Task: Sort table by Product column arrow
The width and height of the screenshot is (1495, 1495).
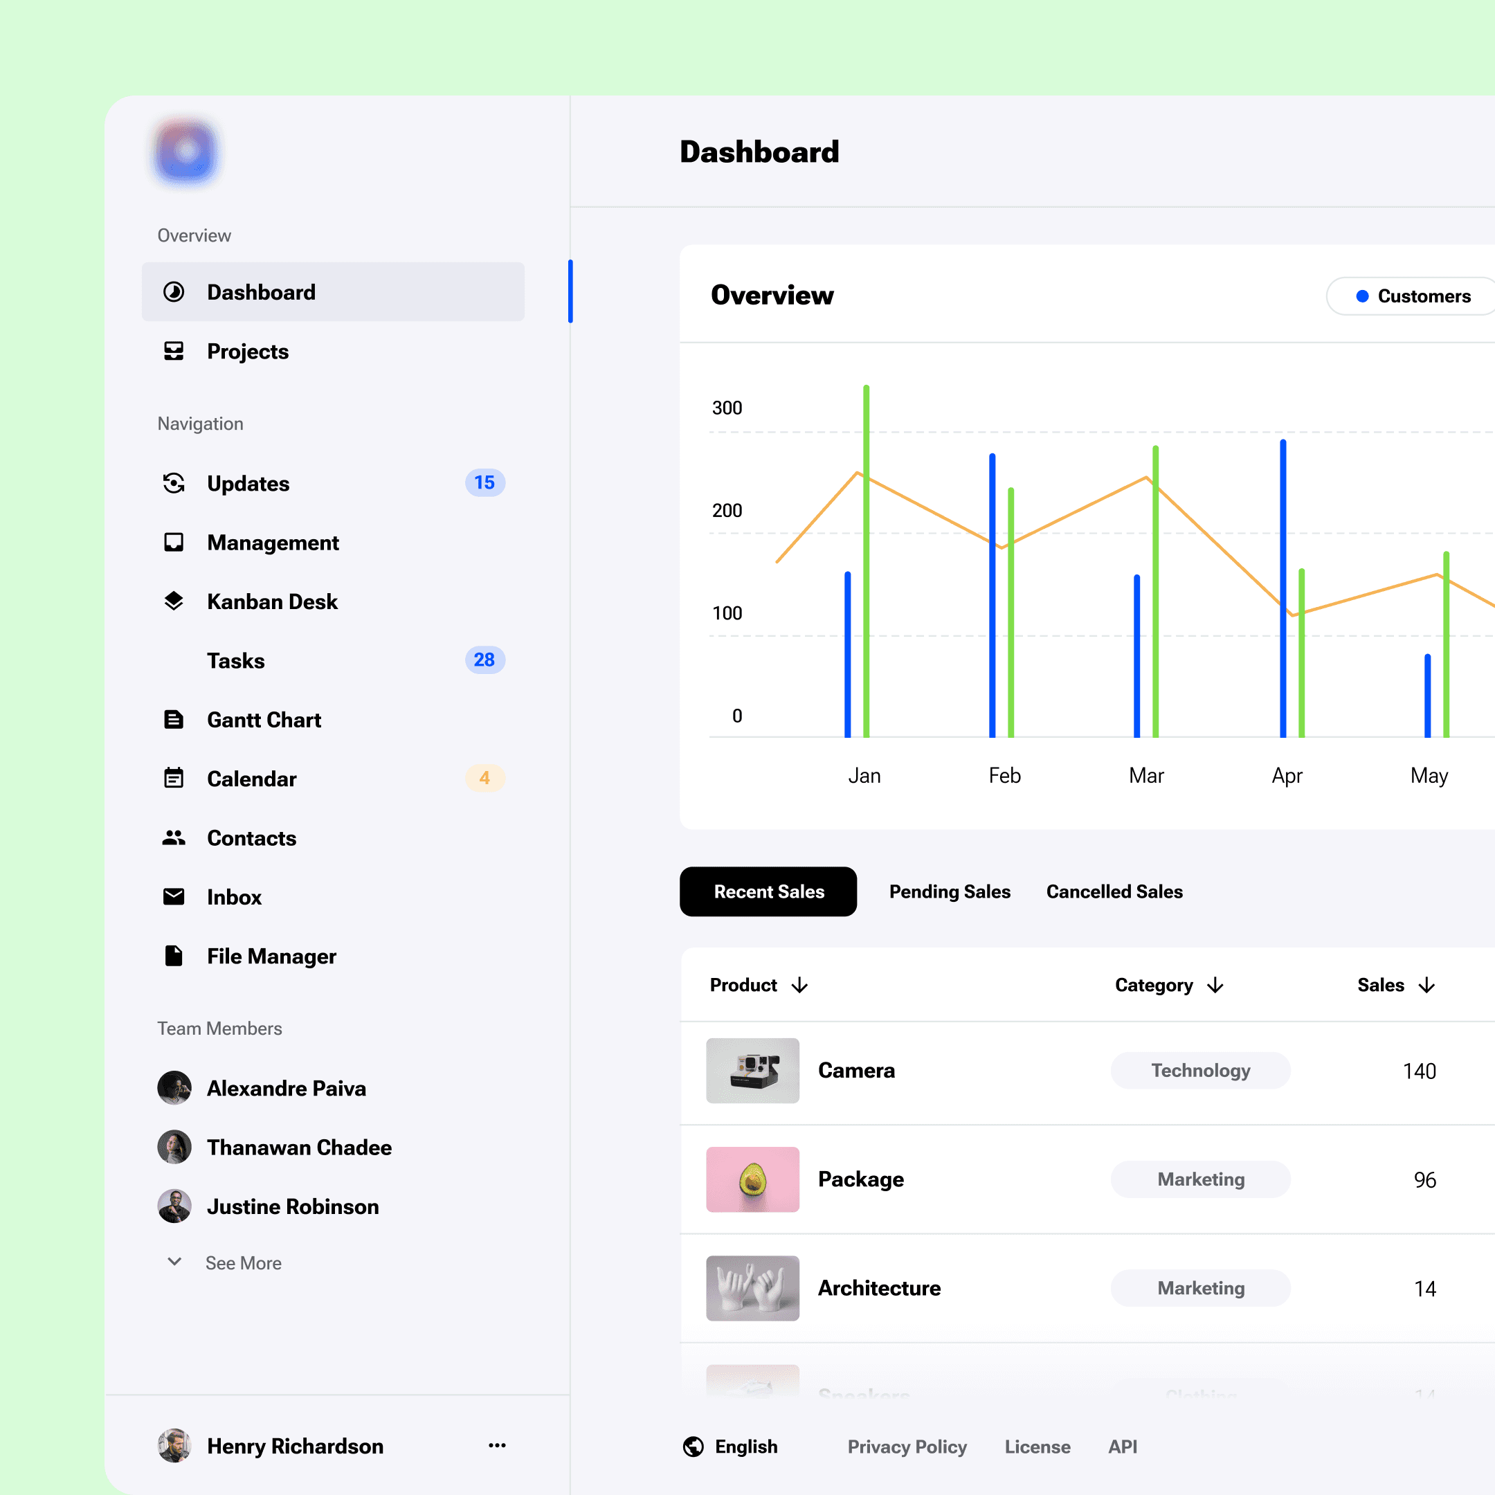Action: pos(799,985)
